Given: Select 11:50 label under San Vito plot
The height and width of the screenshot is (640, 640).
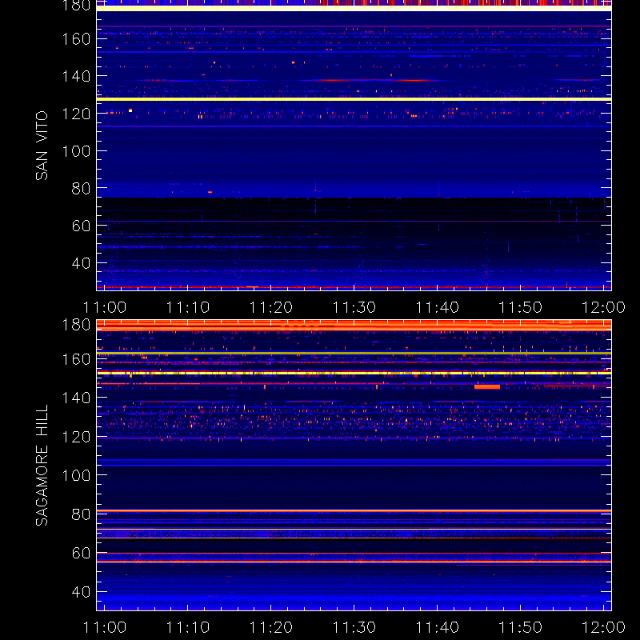Looking at the screenshot, I should [521, 307].
